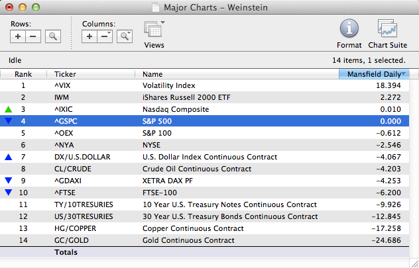Sort by Mansfield Daily column header
The image size is (419, 268).
click(x=374, y=74)
